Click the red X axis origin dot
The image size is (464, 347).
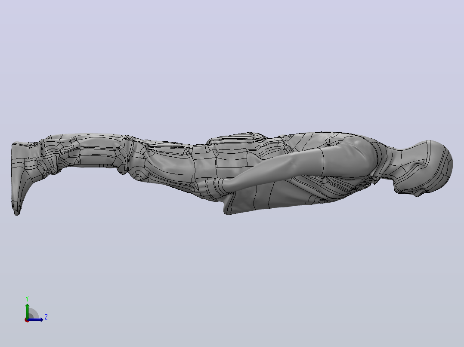[x=27, y=320]
